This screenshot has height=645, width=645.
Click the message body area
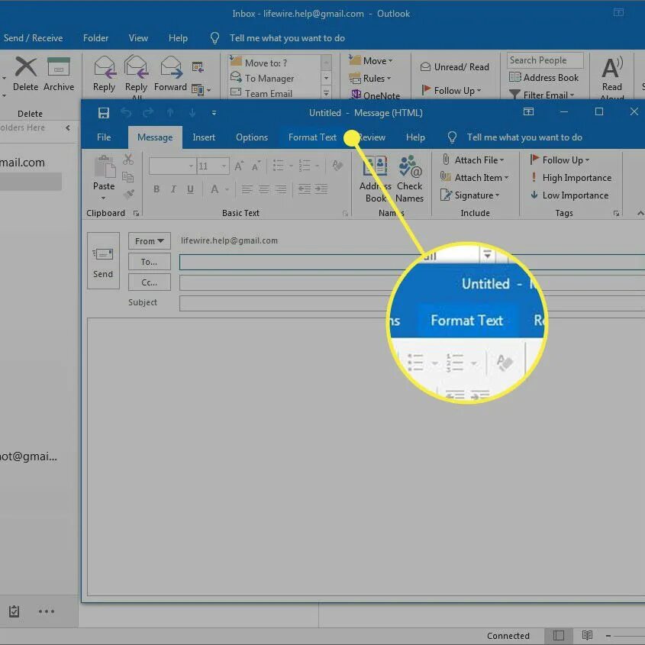click(x=366, y=456)
